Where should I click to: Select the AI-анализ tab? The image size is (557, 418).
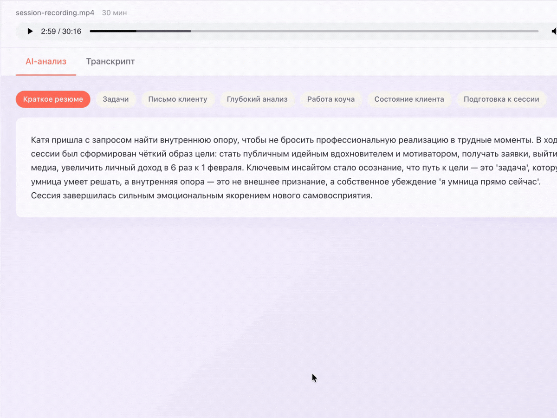click(46, 61)
